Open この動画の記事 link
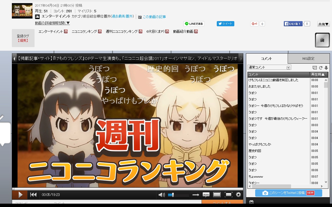The height and width of the screenshot is (207, 332). [154, 17]
